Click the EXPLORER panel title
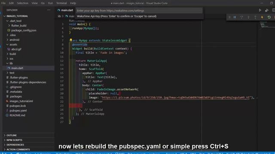275x154 pixels. coord(12,10)
